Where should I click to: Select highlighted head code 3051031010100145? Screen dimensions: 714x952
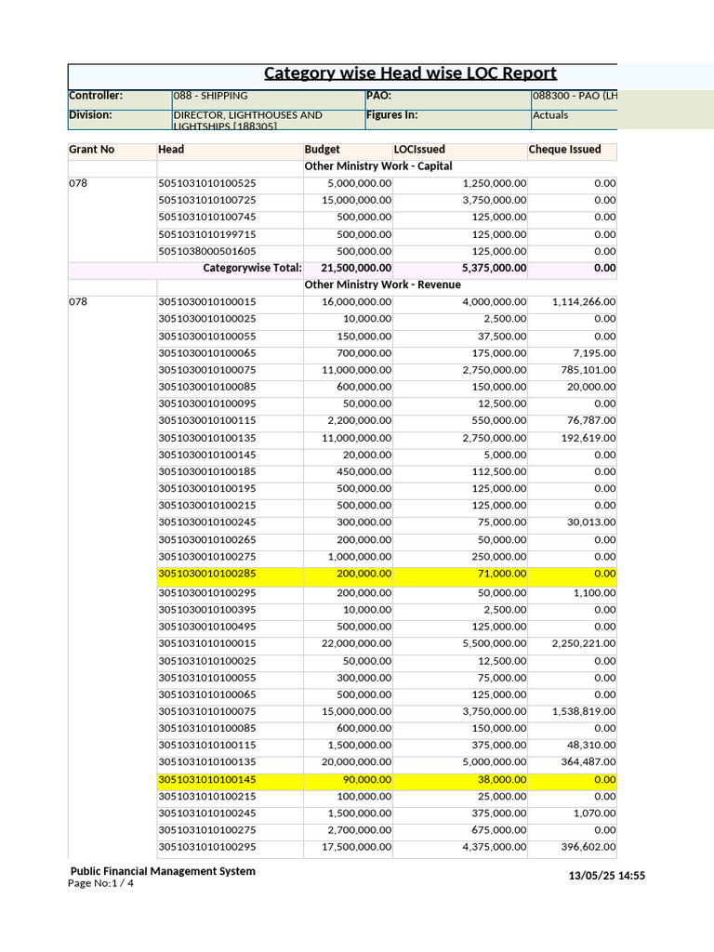pos(207,780)
